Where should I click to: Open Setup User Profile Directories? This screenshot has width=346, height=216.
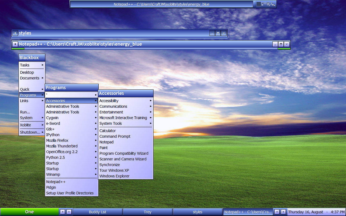coord(71,193)
